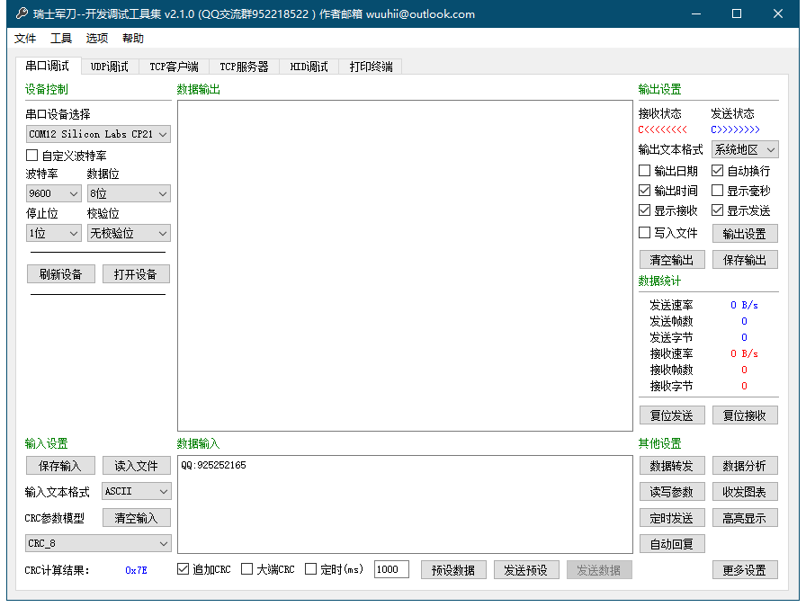Check the 输出日期 output date option

[644, 169]
